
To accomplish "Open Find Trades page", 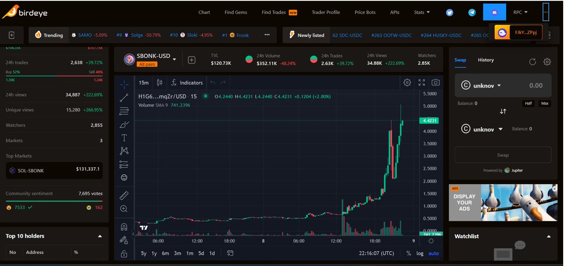I will click(x=279, y=12).
